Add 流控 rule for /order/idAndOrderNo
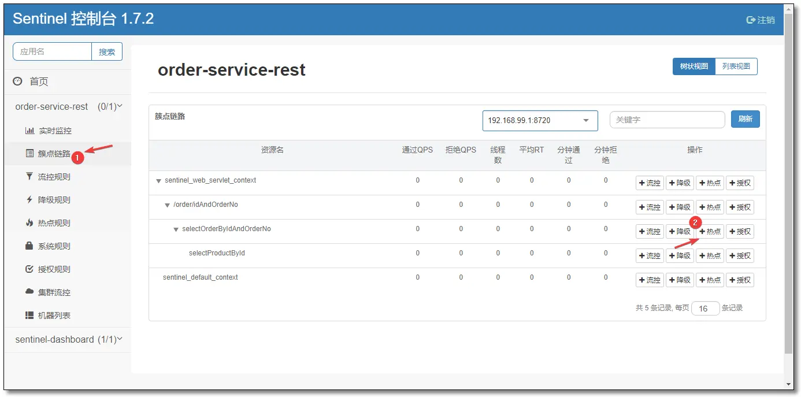 pos(650,207)
